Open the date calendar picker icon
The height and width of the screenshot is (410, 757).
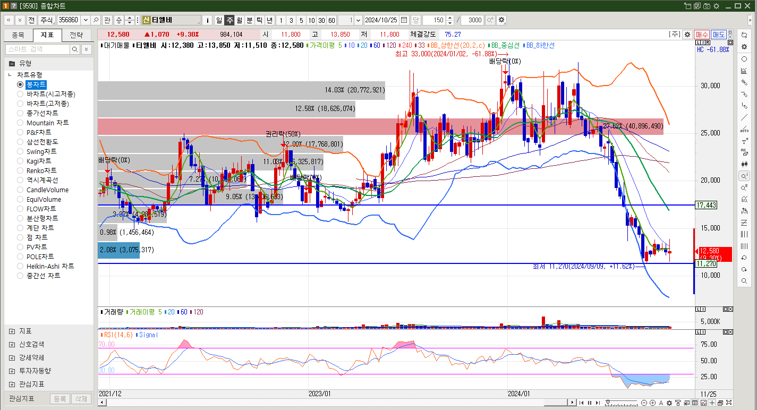point(404,20)
